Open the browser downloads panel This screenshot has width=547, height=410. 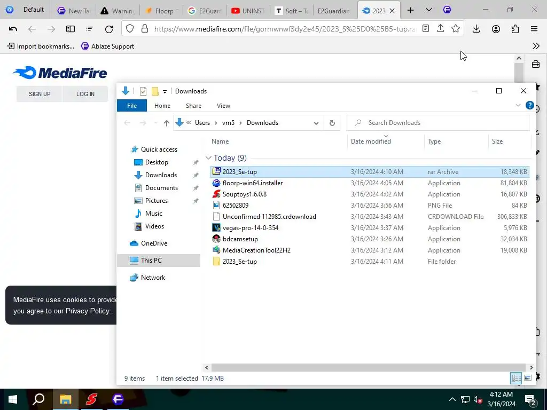(x=476, y=29)
